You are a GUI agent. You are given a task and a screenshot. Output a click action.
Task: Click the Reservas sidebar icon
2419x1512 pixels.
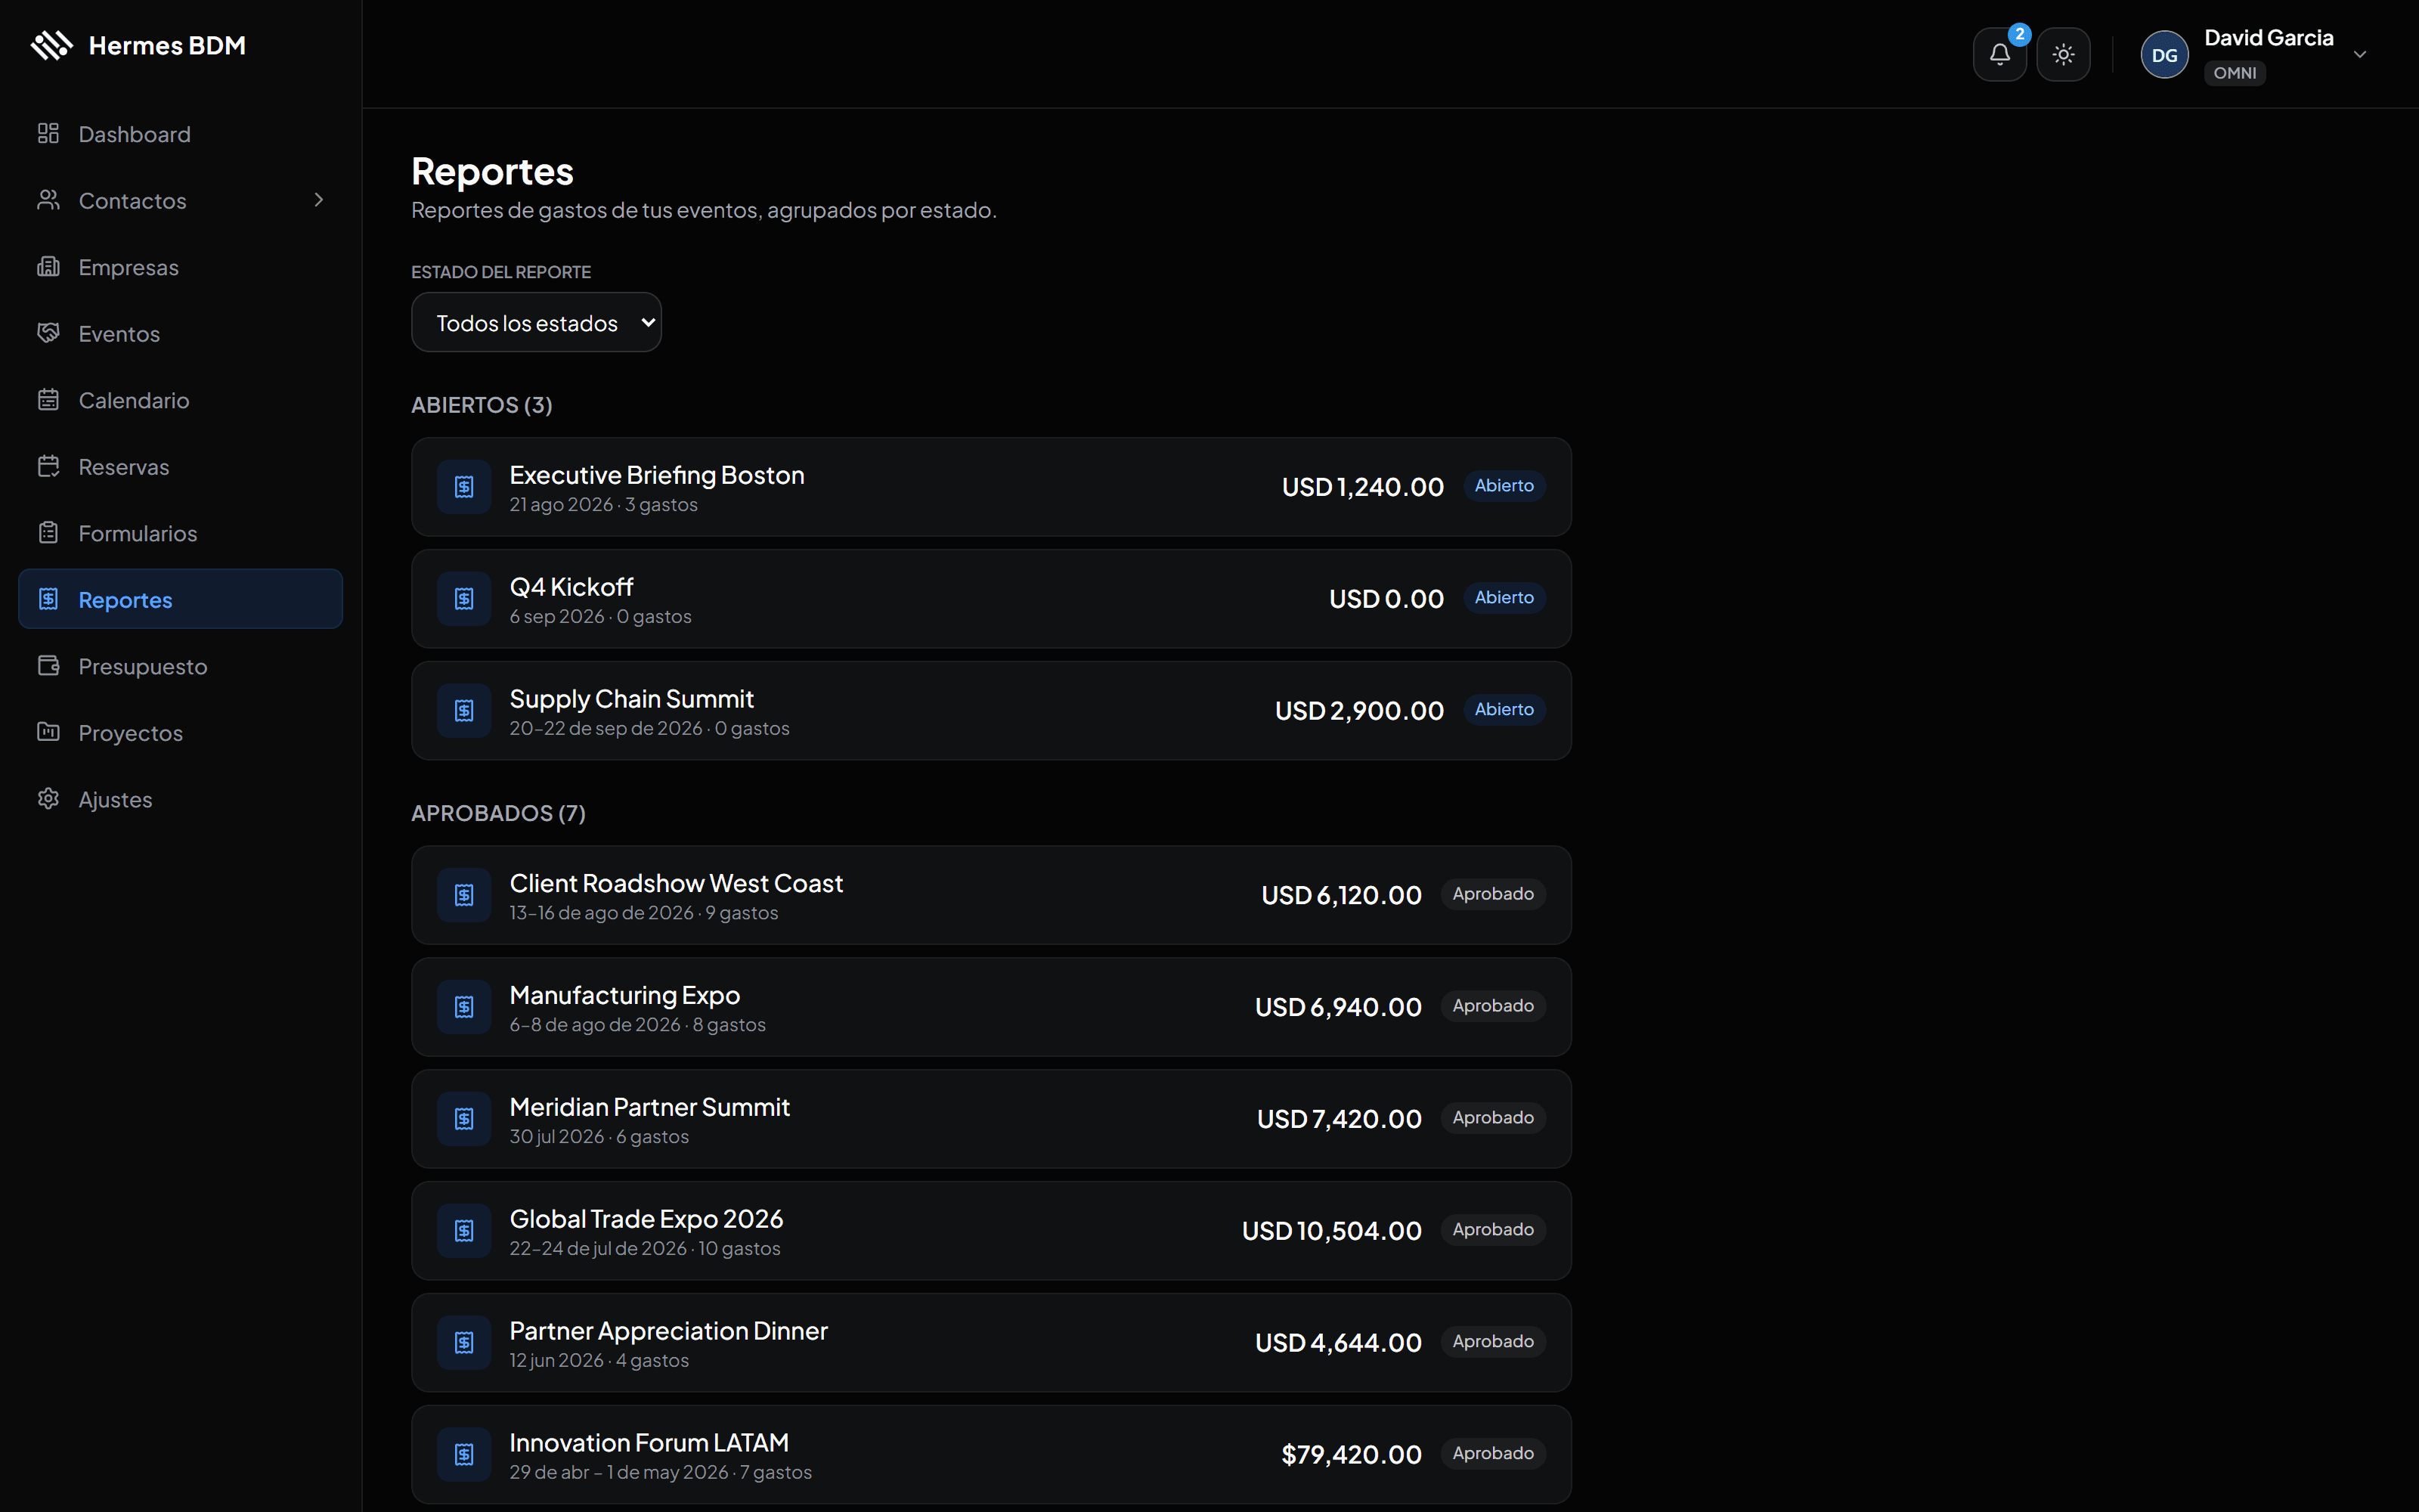(x=48, y=466)
